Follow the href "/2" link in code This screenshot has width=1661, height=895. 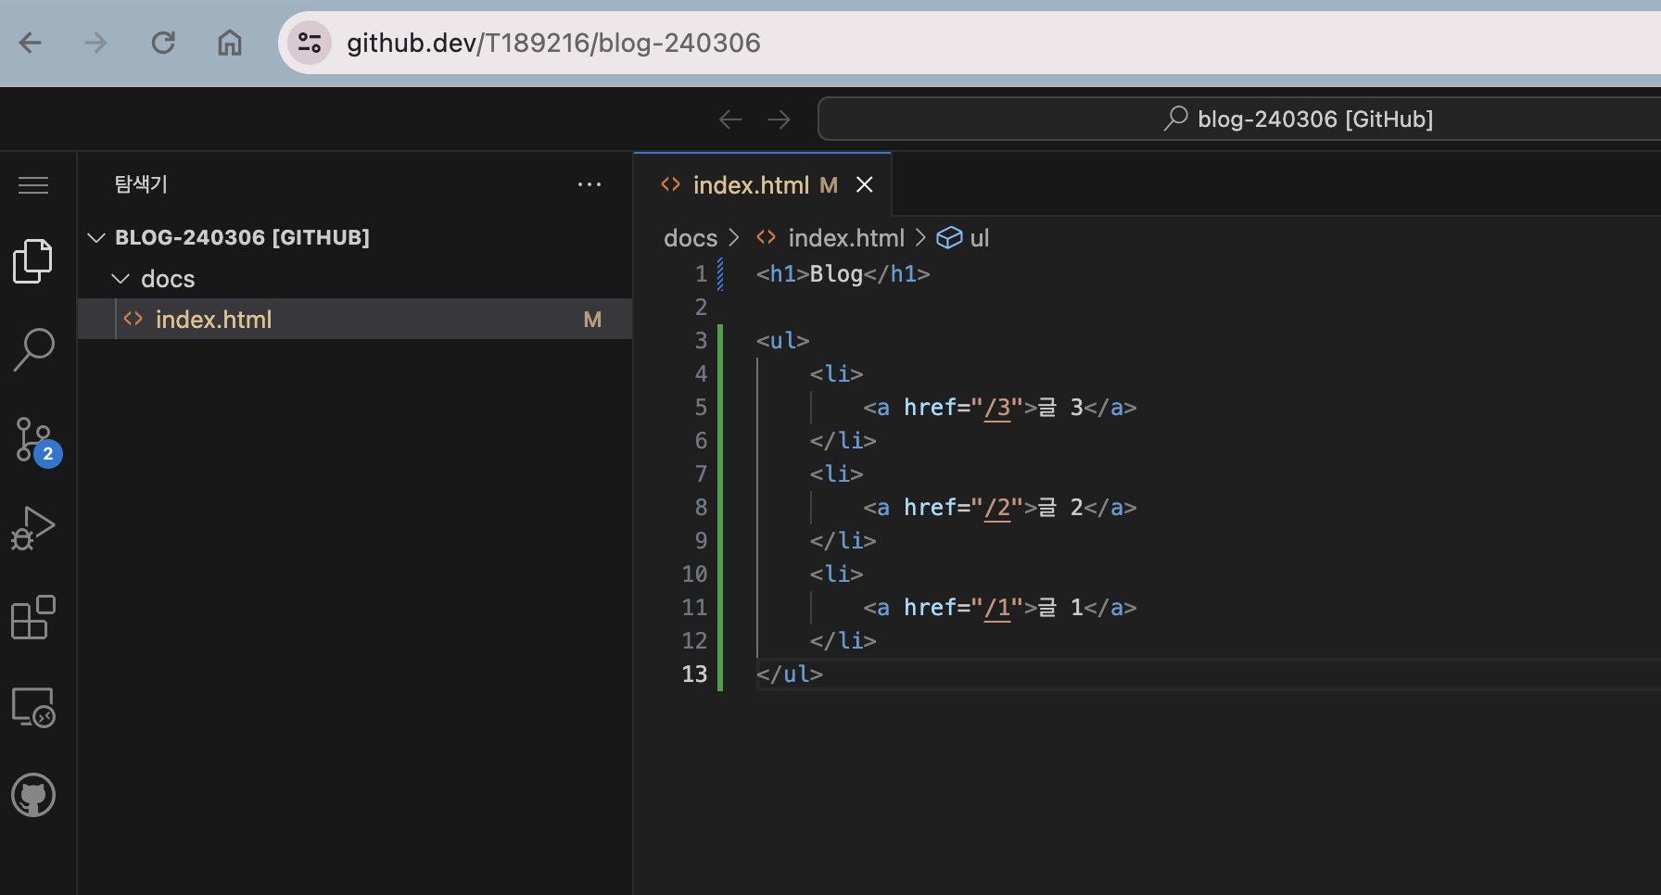point(997,508)
